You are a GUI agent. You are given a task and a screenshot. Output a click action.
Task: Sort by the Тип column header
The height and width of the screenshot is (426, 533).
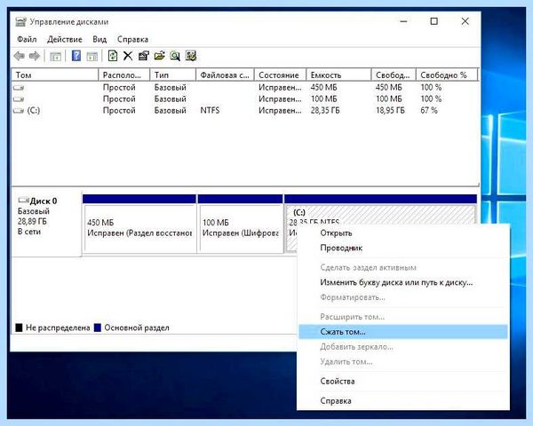(x=173, y=75)
